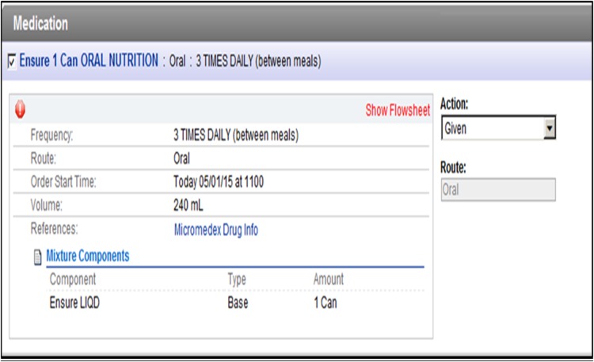The width and height of the screenshot is (594, 362).
Task: Click the Mixture Components document icon
Action: [x=37, y=257]
